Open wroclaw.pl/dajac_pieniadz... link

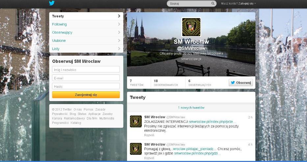[194, 149]
